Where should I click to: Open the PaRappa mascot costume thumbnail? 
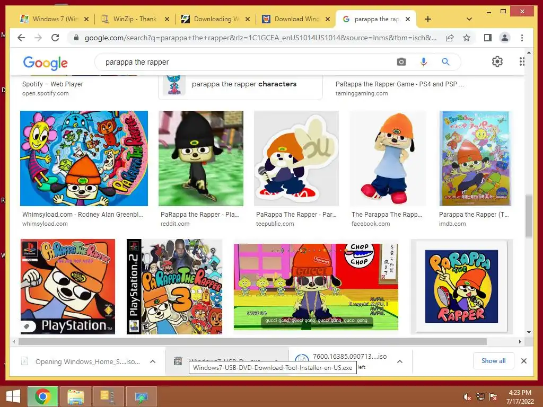[x=388, y=158]
